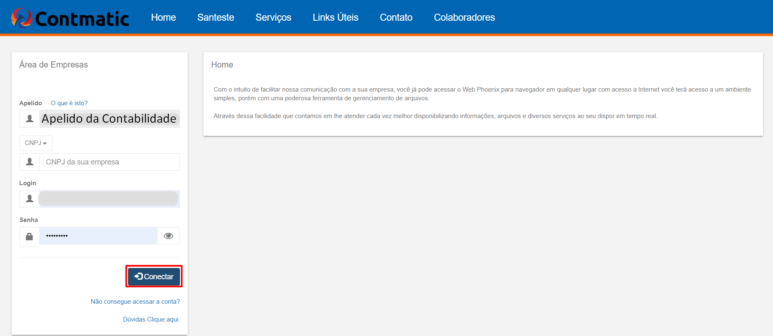The height and width of the screenshot is (336, 773).
Task: Click the user icon beside Apelido field
Action: 29,118
